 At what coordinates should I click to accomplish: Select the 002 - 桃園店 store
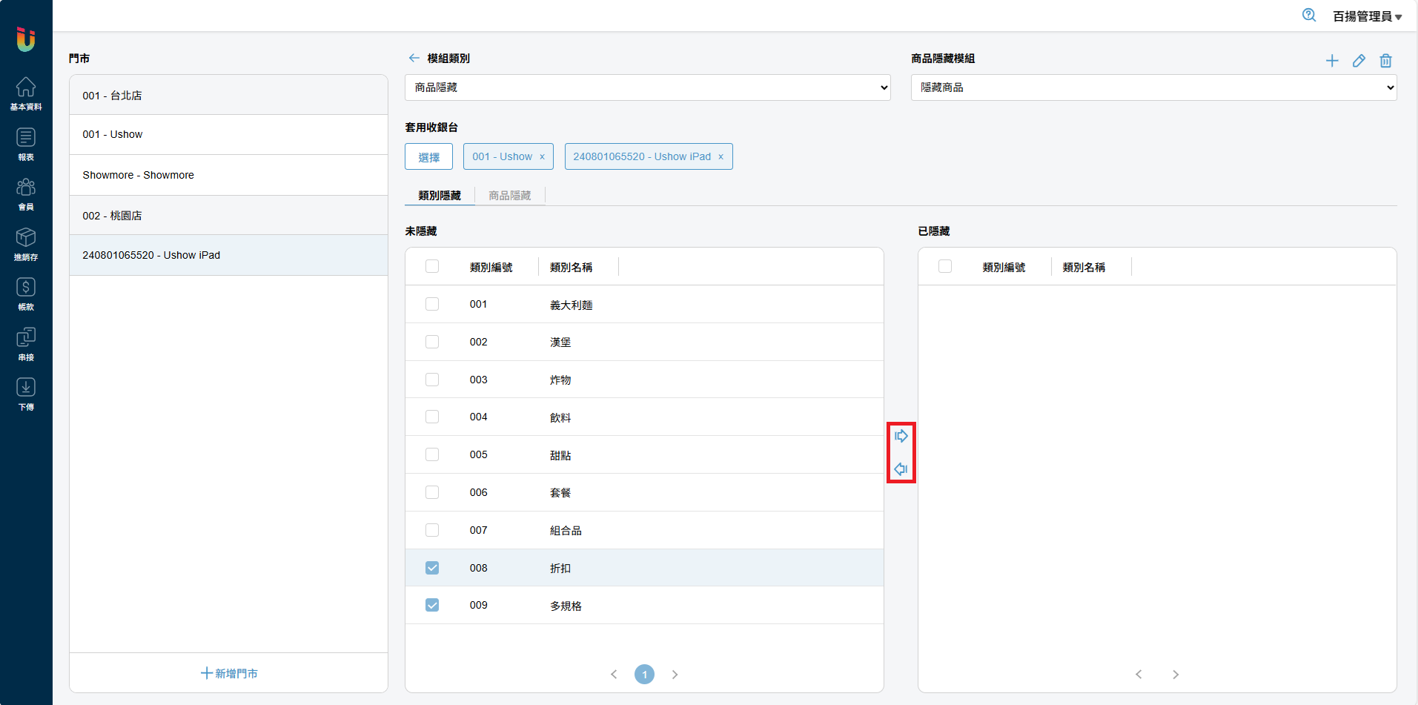click(x=228, y=216)
